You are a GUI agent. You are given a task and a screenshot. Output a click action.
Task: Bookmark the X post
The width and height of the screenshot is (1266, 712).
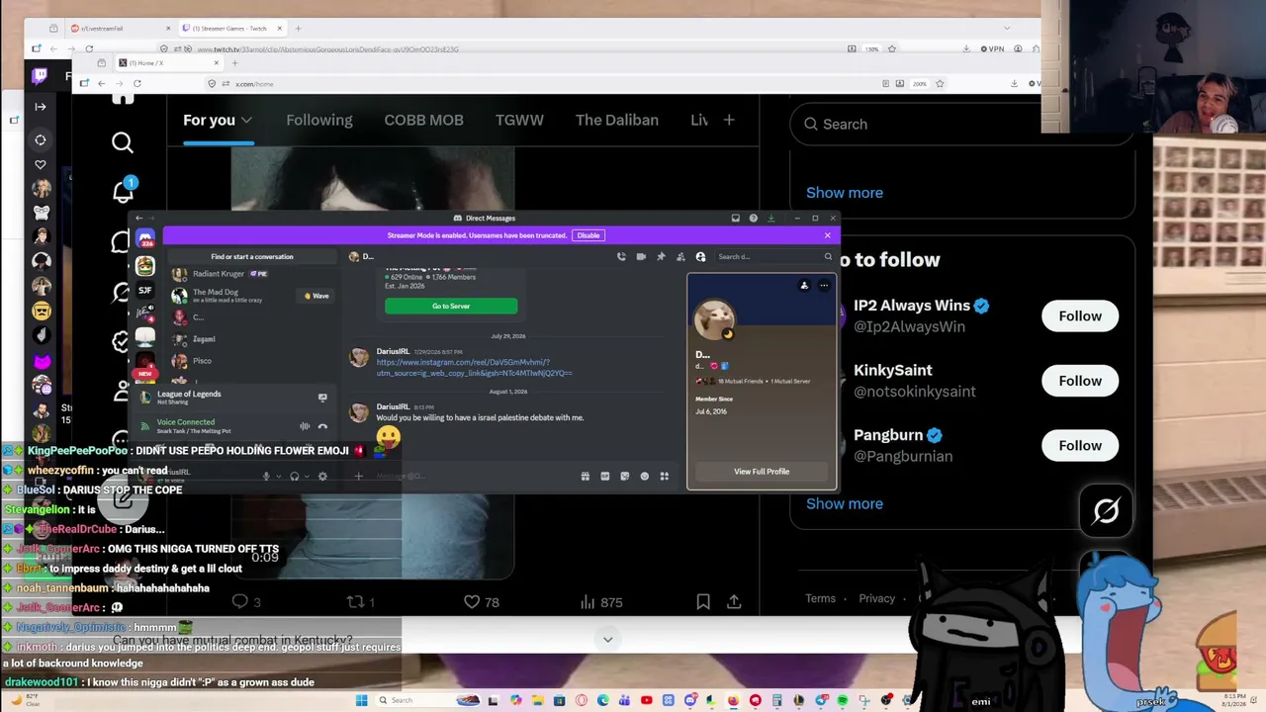[x=702, y=601]
